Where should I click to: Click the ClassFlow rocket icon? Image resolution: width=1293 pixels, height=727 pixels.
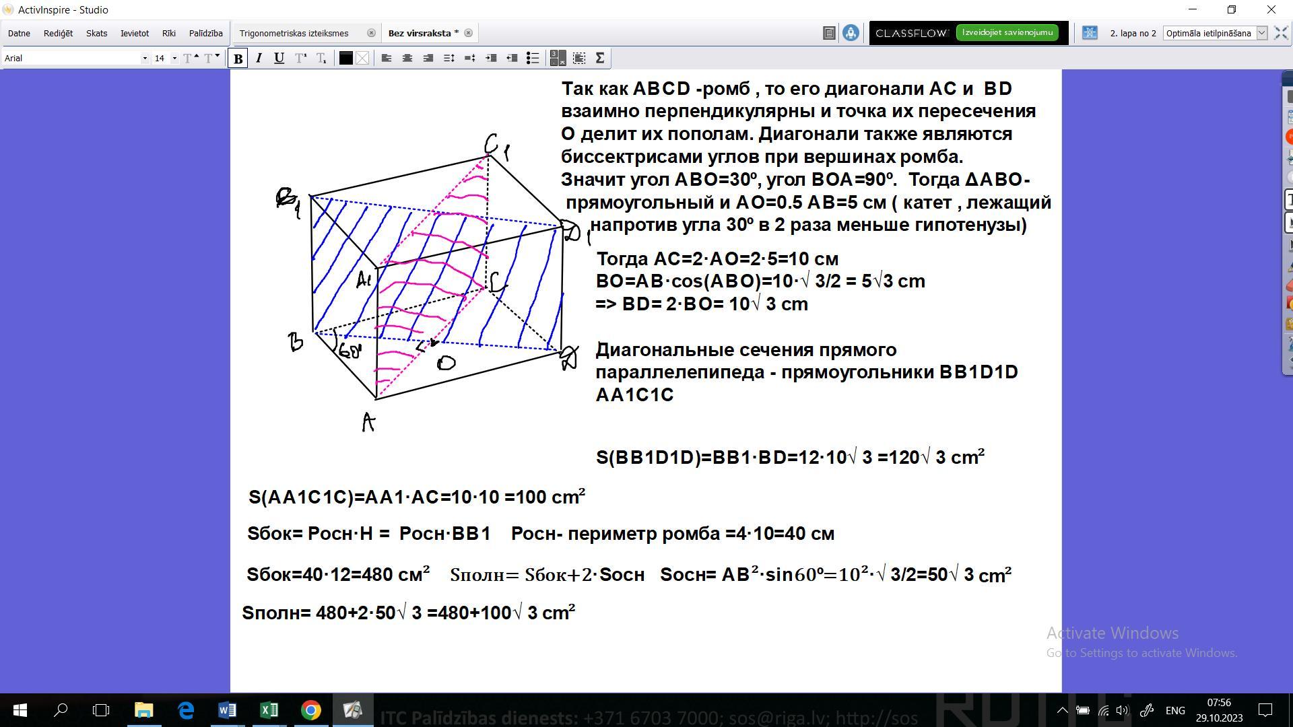click(851, 33)
